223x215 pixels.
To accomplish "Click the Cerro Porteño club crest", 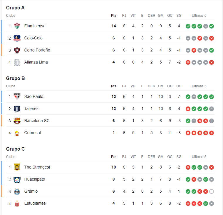I will [17, 50].
